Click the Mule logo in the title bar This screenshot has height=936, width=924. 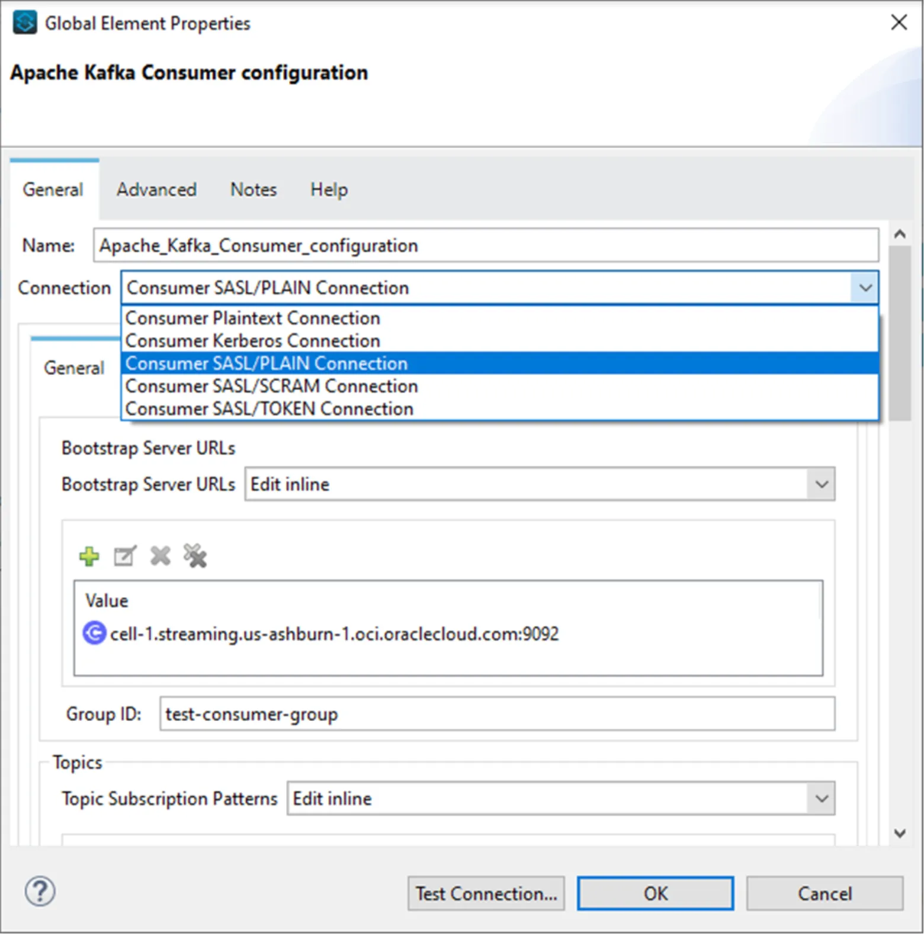[25, 23]
